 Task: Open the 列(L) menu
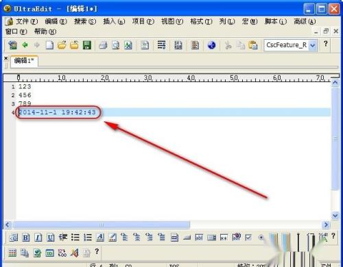click(227, 21)
